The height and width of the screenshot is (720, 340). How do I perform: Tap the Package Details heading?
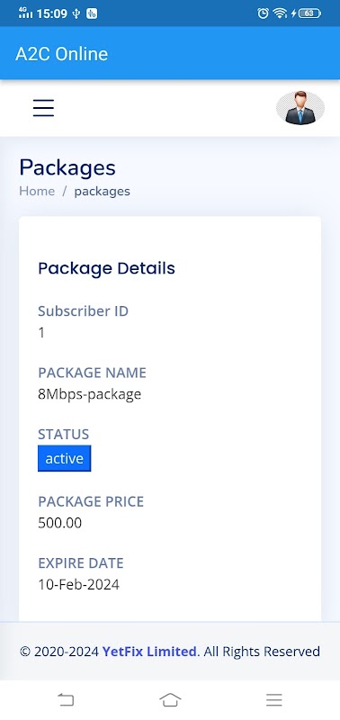tap(106, 268)
